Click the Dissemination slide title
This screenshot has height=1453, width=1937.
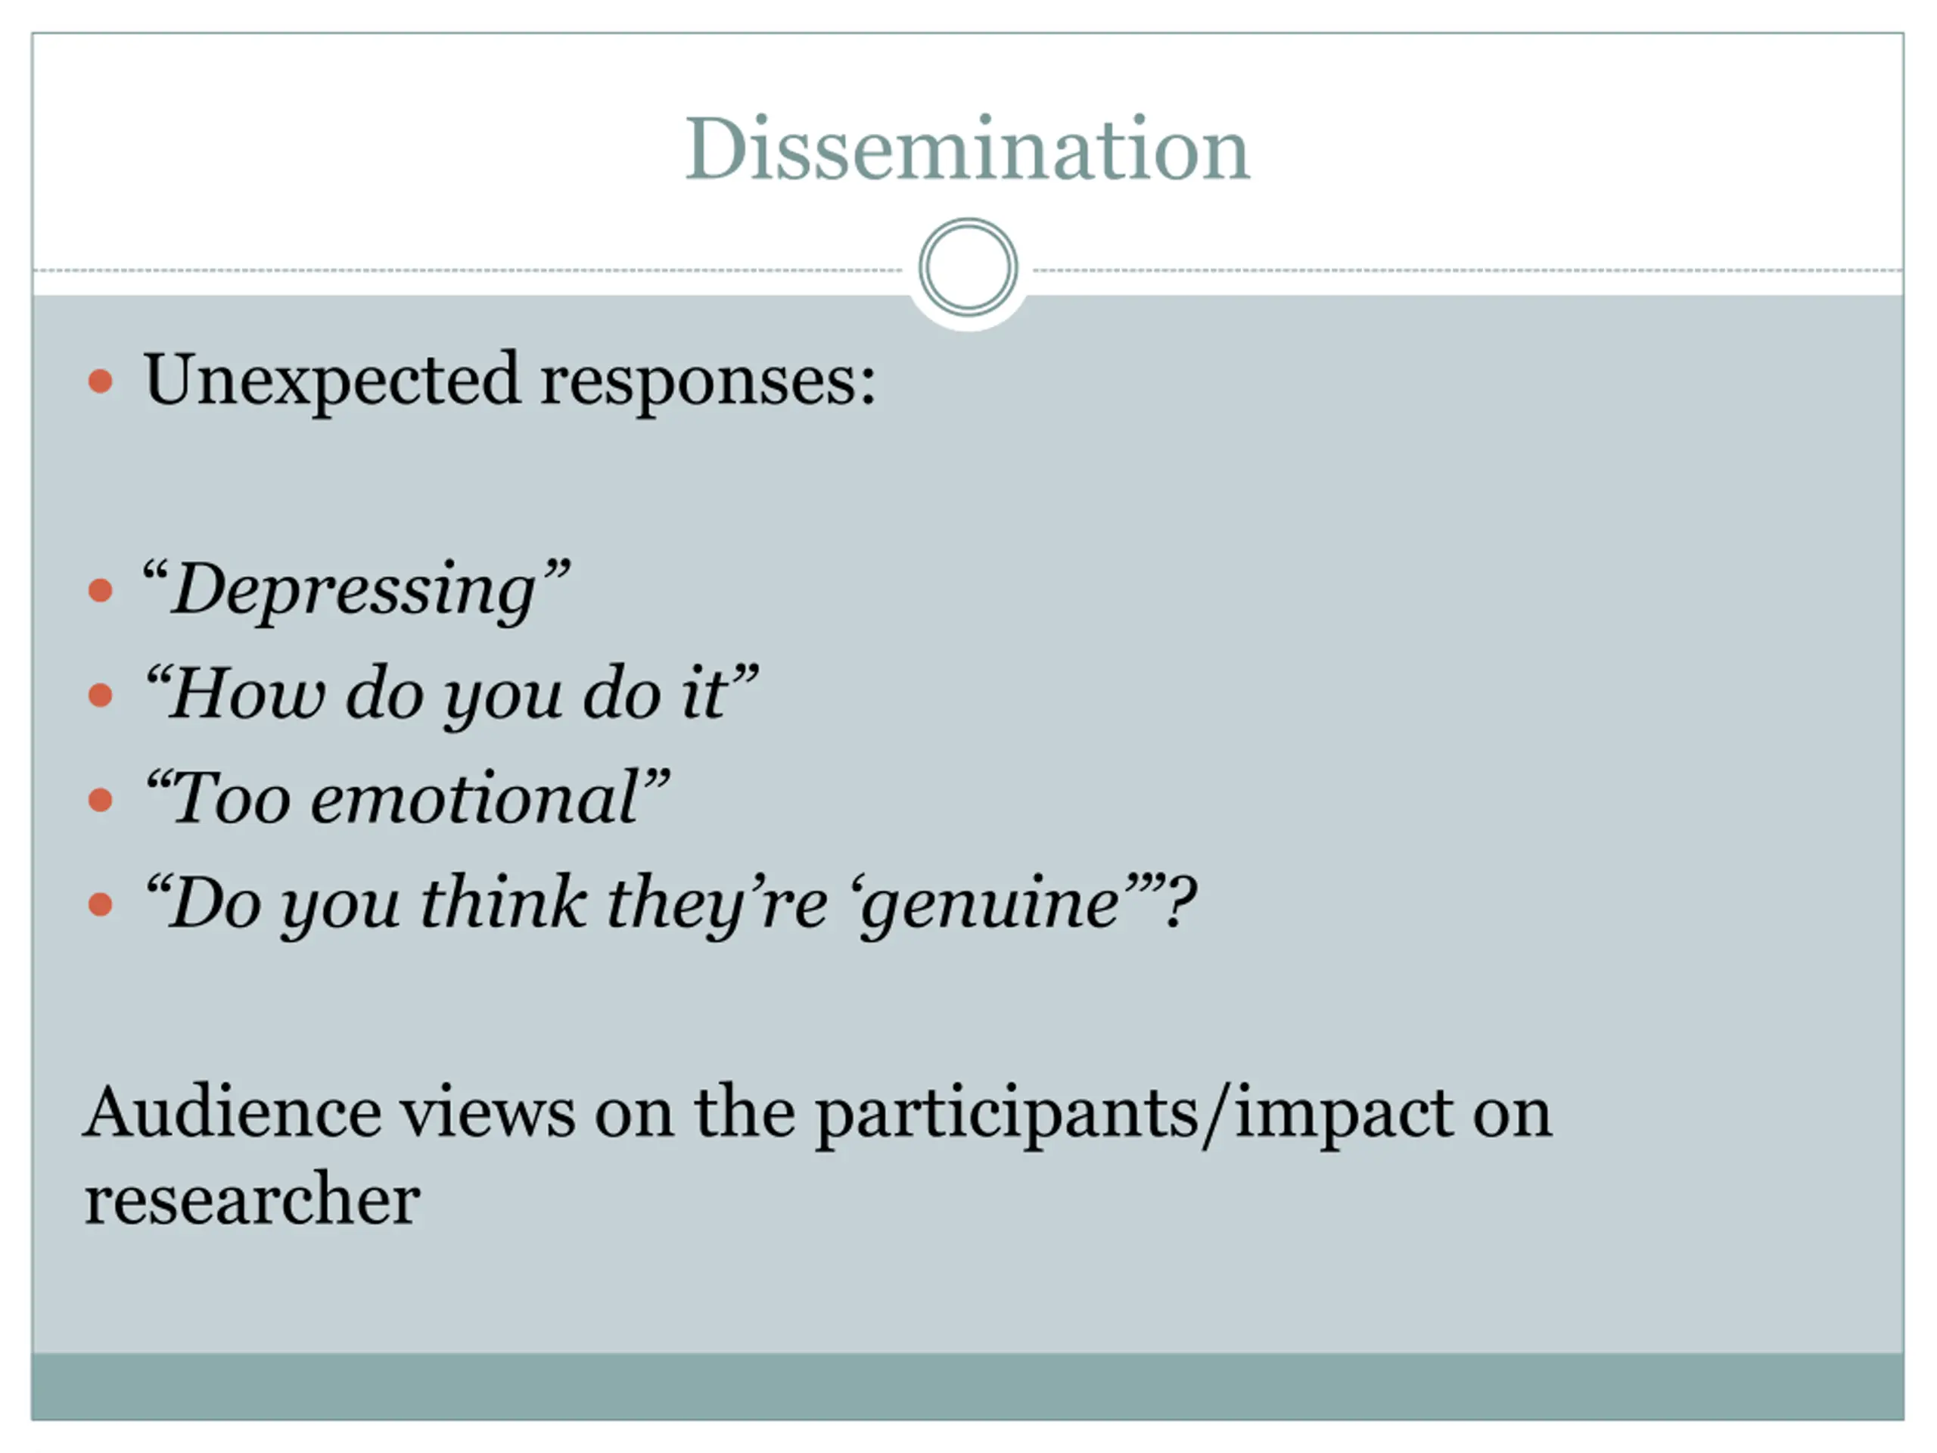coord(967,149)
